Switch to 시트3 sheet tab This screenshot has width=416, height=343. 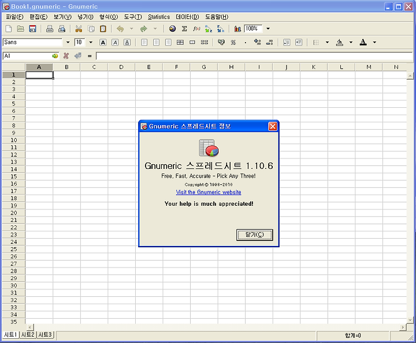[x=45, y=334]
